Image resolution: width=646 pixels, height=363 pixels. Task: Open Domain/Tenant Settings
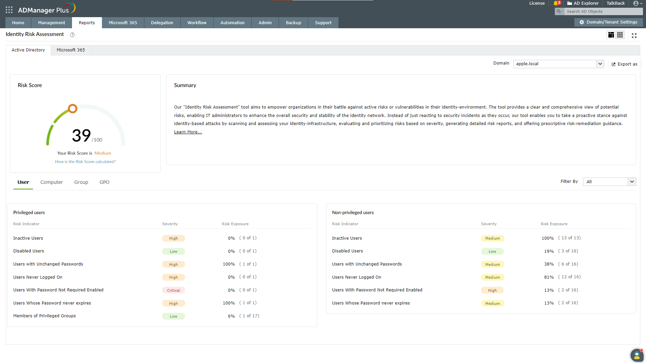(x=608, y=22)
